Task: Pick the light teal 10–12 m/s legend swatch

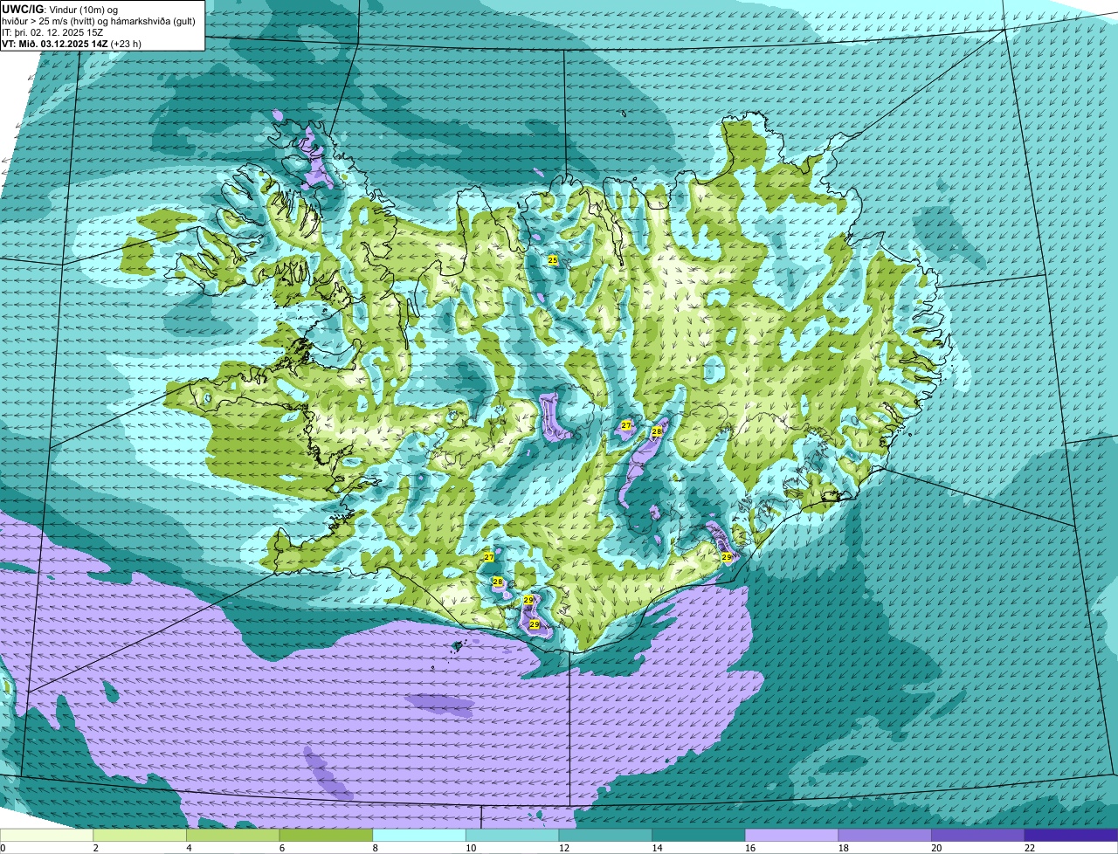Action: tap(513, 835)
